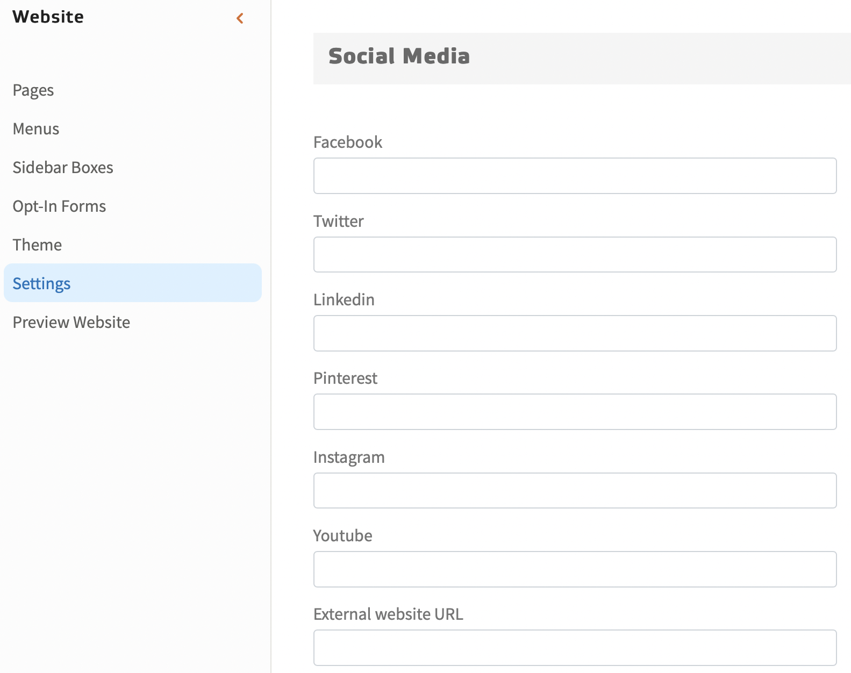Click the Instagram input box

(575, 491)
